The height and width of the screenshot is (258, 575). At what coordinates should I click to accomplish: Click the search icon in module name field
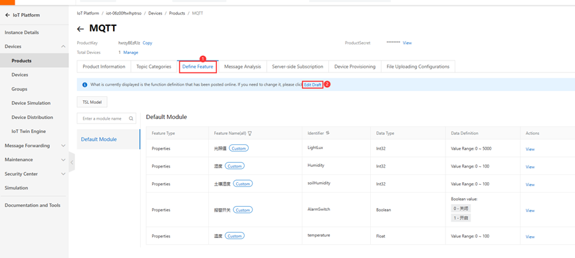[x=131, y=118]
